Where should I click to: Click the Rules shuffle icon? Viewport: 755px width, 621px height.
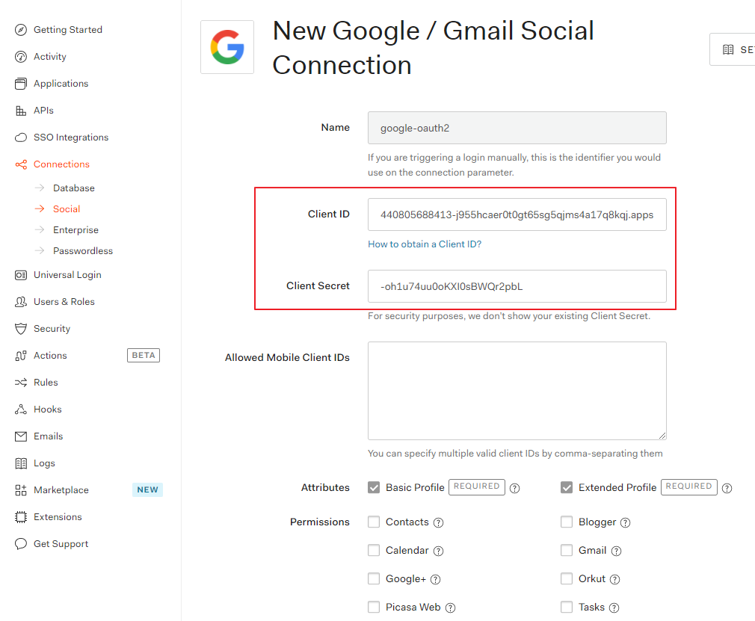pyautogui.click(x=21, y=383)
